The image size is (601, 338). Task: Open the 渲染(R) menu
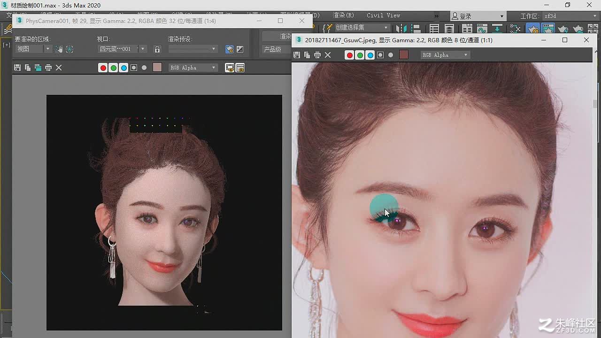click(x=343, y=15)
